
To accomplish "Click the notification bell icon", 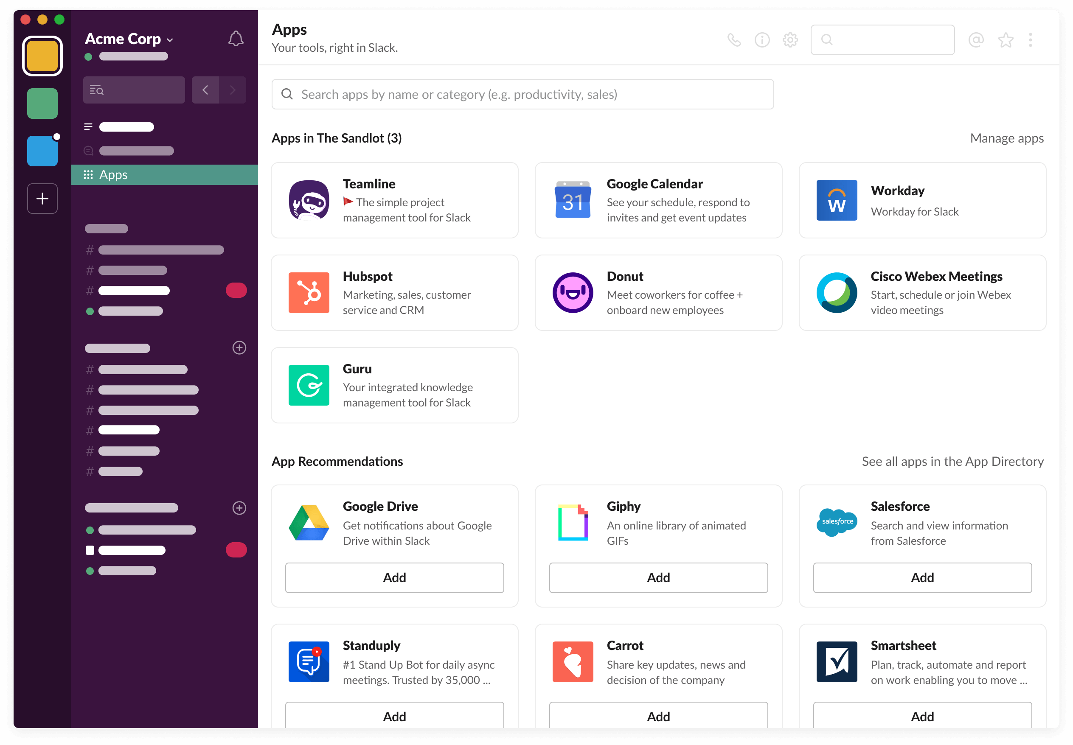I will pyautogui.click(x=236, y=37).
